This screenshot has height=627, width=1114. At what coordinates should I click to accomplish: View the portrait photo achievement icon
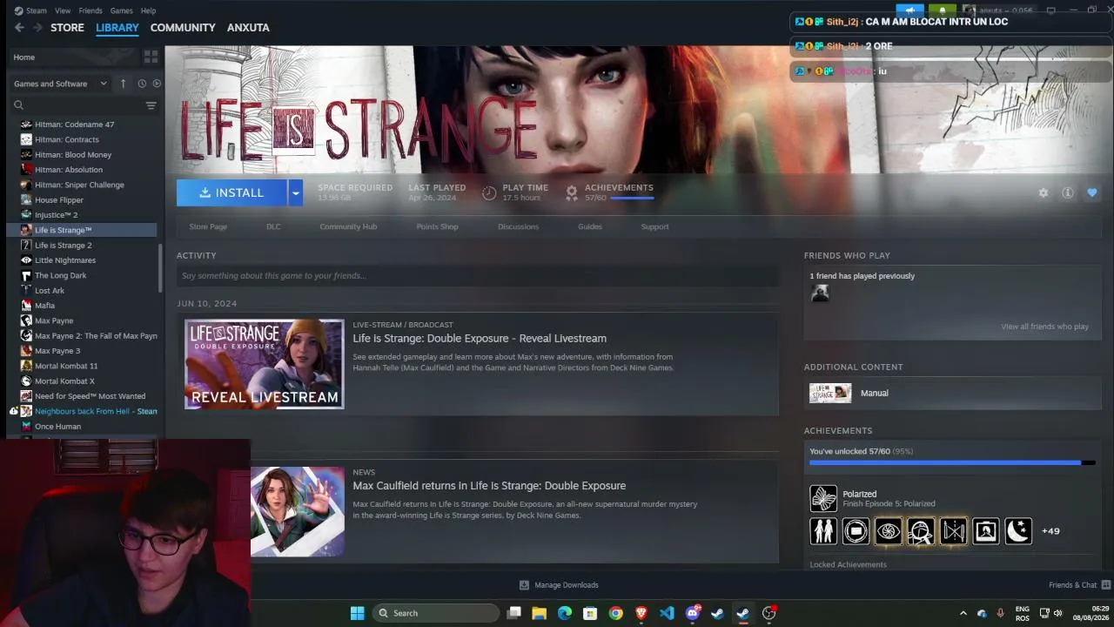pos(986,530)
